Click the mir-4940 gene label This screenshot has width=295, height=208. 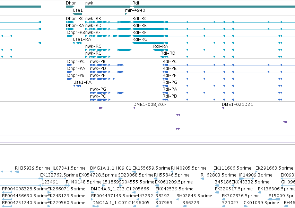click(135, 10)
